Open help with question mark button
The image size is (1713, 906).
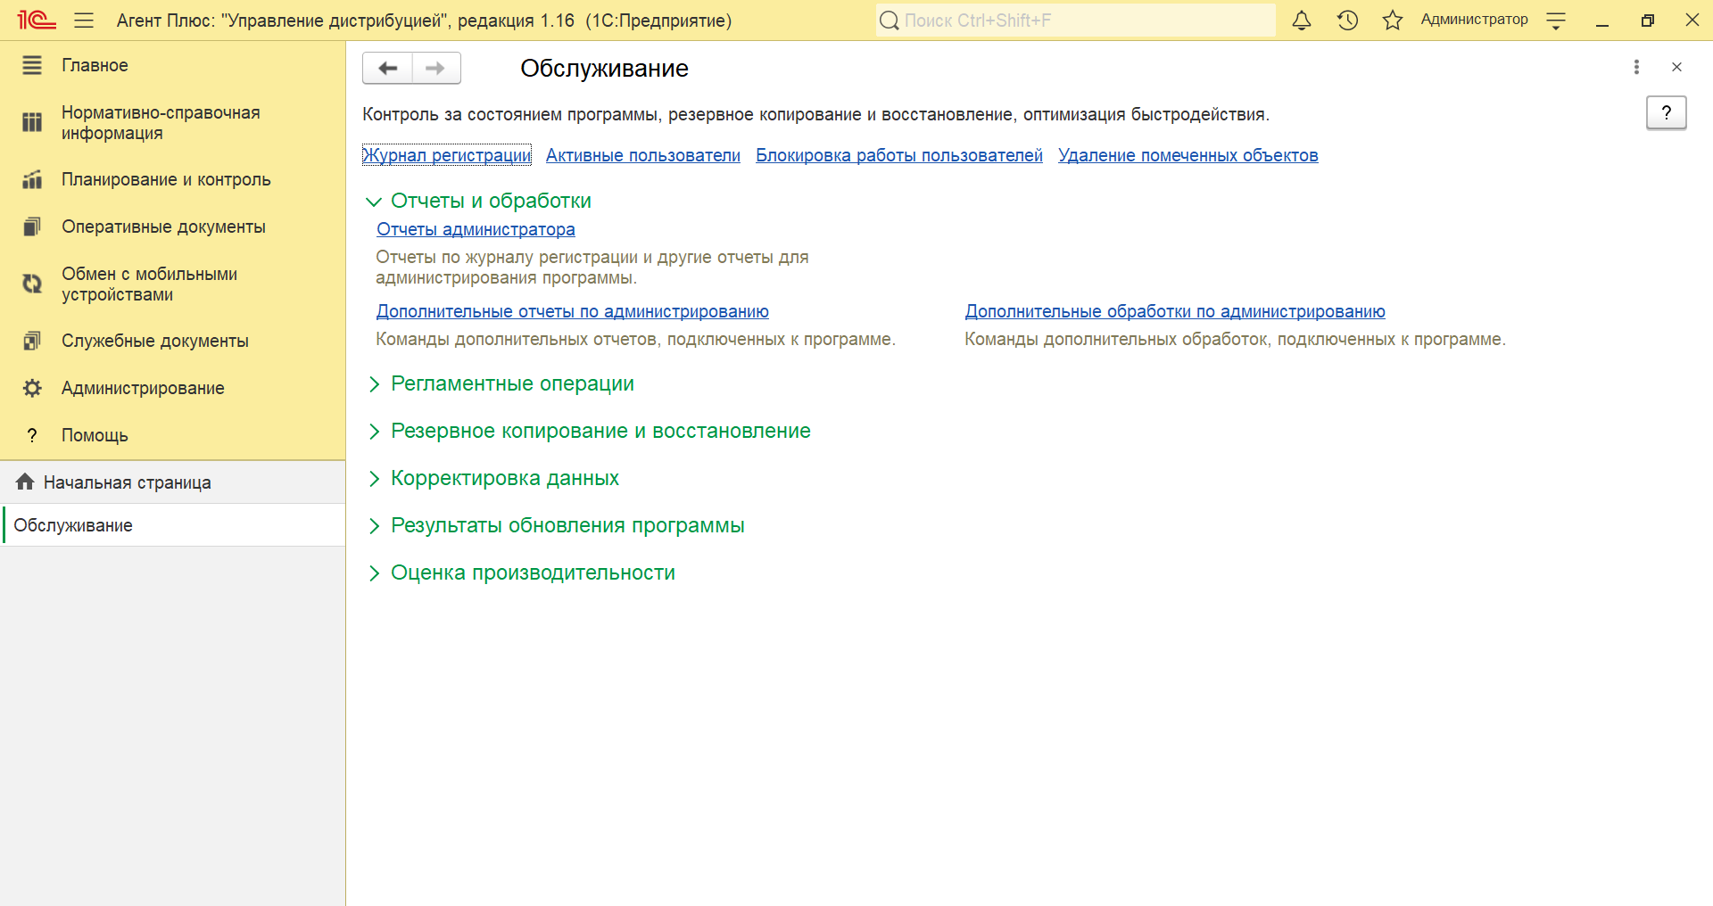pos(1666,112)
